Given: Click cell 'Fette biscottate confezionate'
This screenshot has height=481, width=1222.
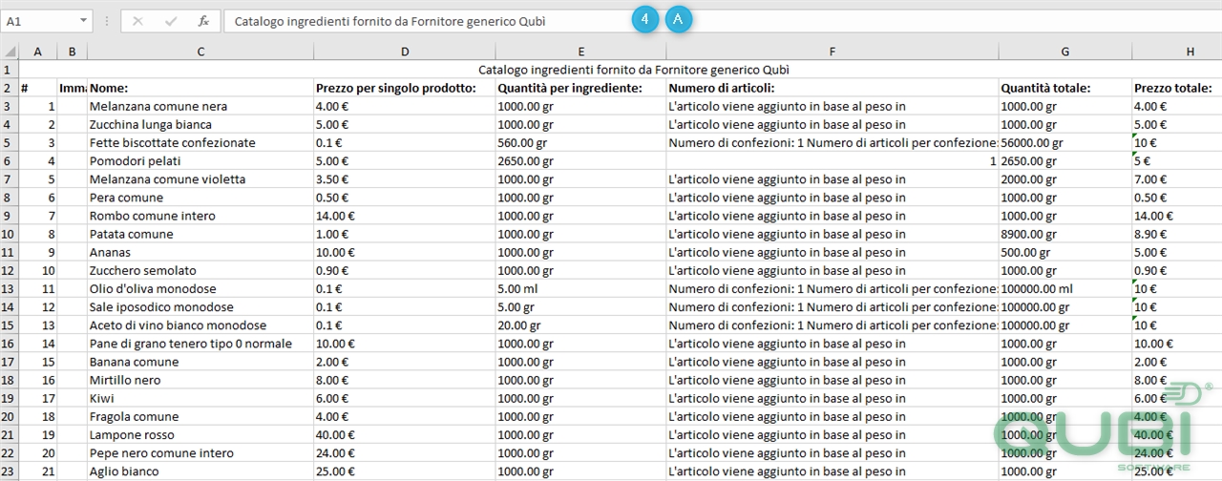Looking at the screenshot, I should click(200, 143).
